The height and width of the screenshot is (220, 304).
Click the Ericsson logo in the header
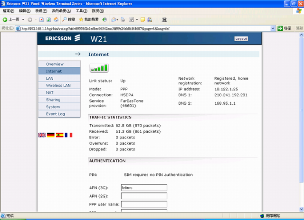(63, 38)
